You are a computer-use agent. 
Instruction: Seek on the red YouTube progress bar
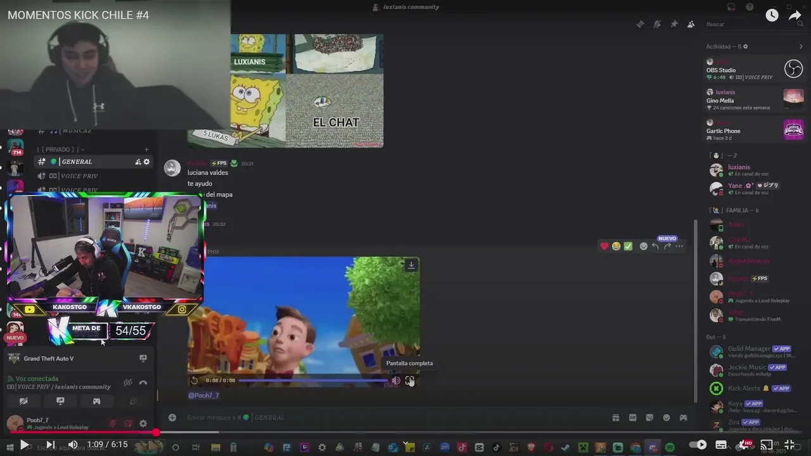(405, 433)
